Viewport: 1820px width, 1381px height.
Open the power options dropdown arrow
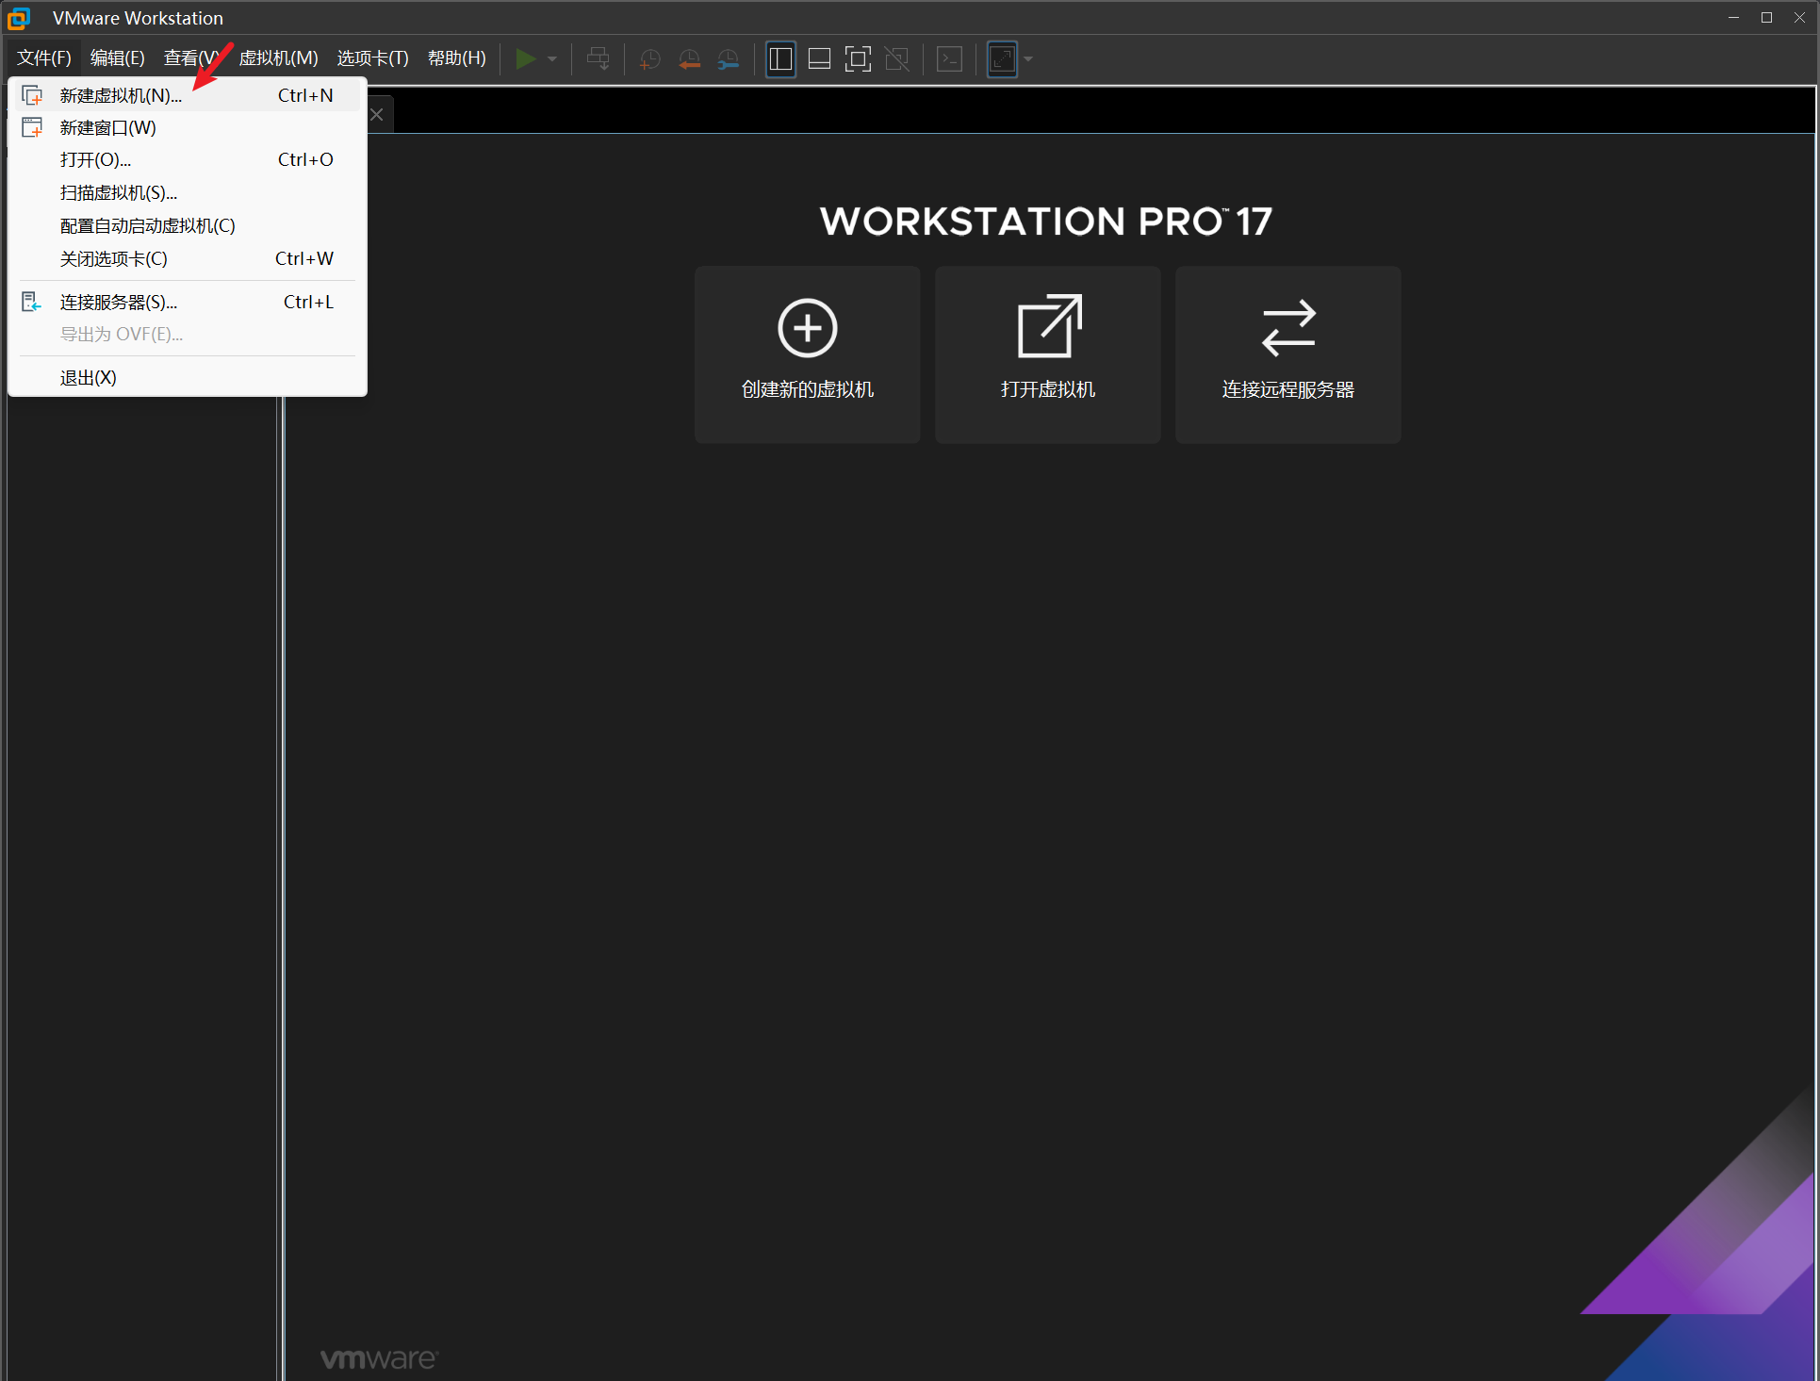[552, 59]
